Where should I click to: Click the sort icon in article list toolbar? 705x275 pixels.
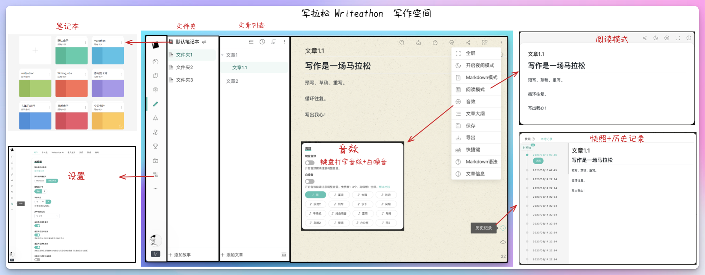[273, 42]
